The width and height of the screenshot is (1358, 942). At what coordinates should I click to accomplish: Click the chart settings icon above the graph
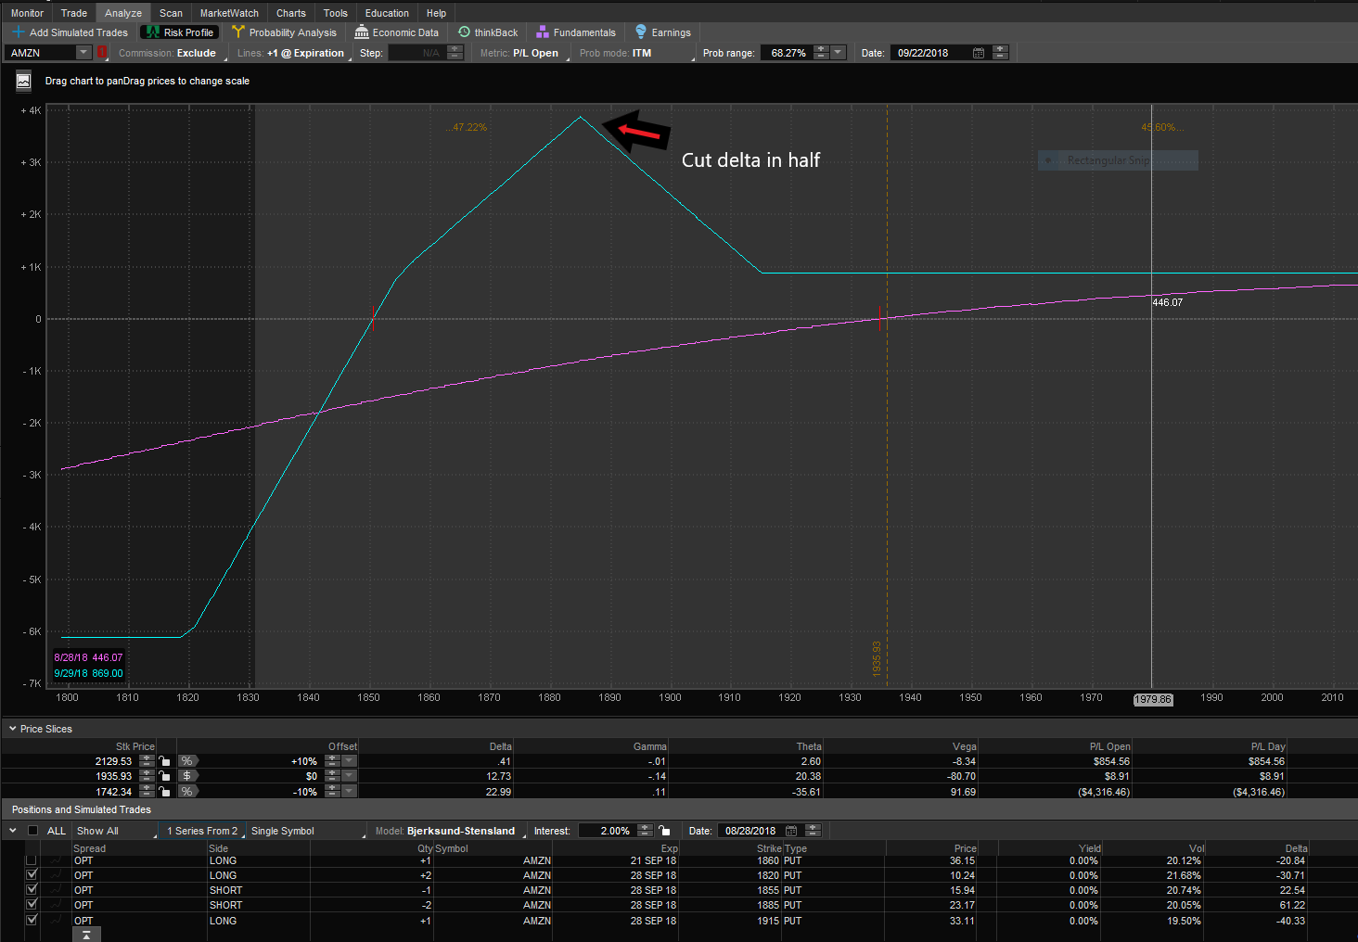[x=24, y=82]
